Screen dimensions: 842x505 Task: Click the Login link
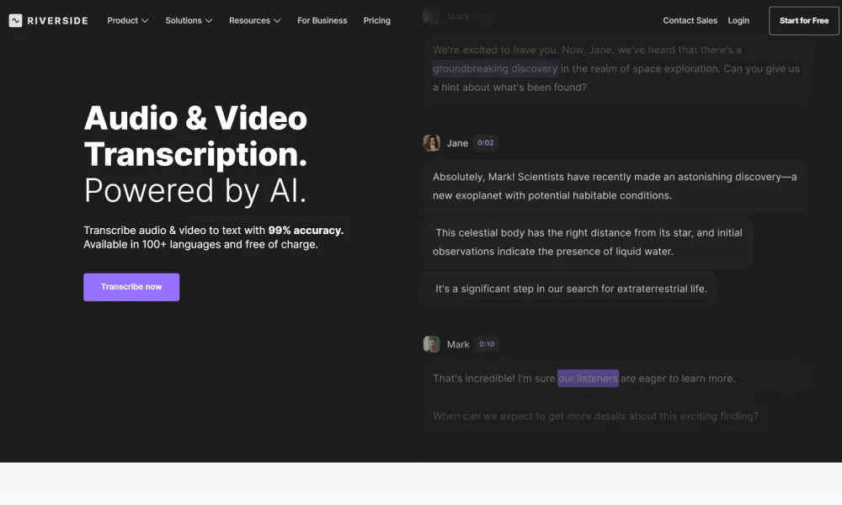738,20
